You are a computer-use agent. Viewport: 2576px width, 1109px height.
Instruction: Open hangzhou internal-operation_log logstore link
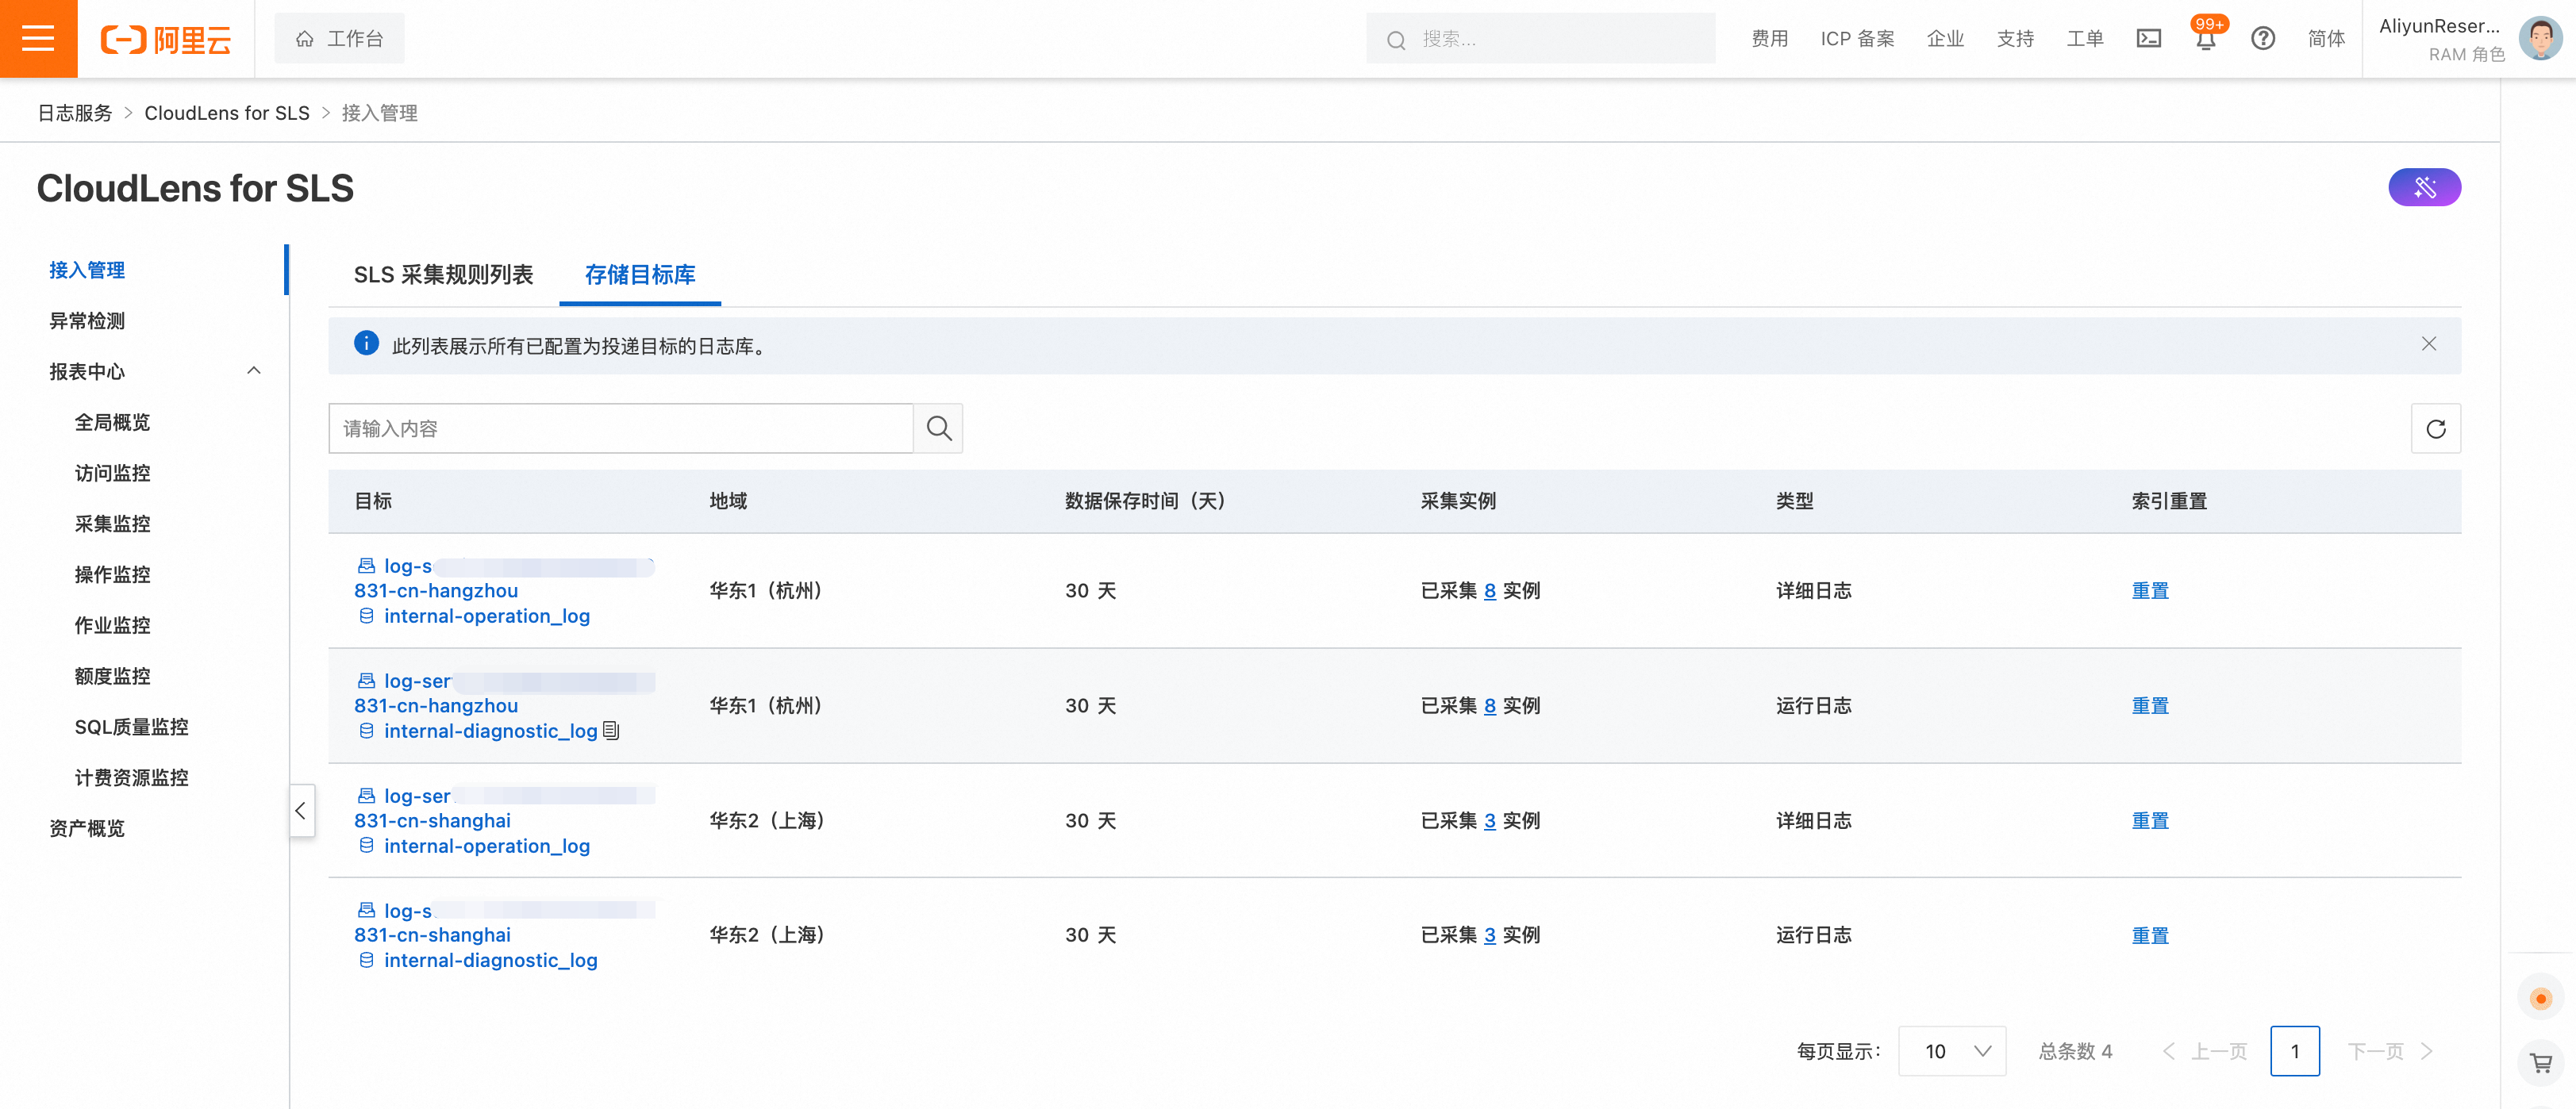(486, 617)
